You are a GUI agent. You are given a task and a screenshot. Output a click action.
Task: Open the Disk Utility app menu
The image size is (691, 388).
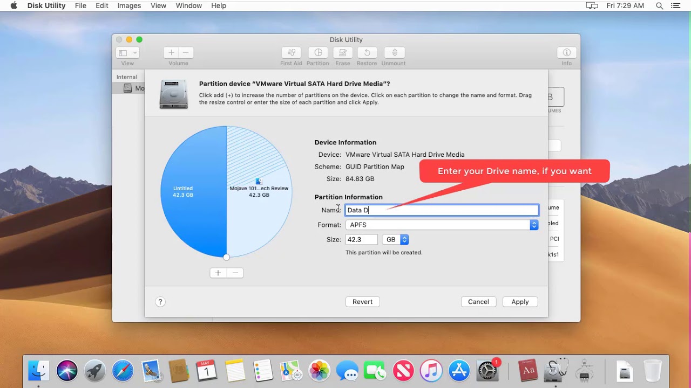coord(46,5)
